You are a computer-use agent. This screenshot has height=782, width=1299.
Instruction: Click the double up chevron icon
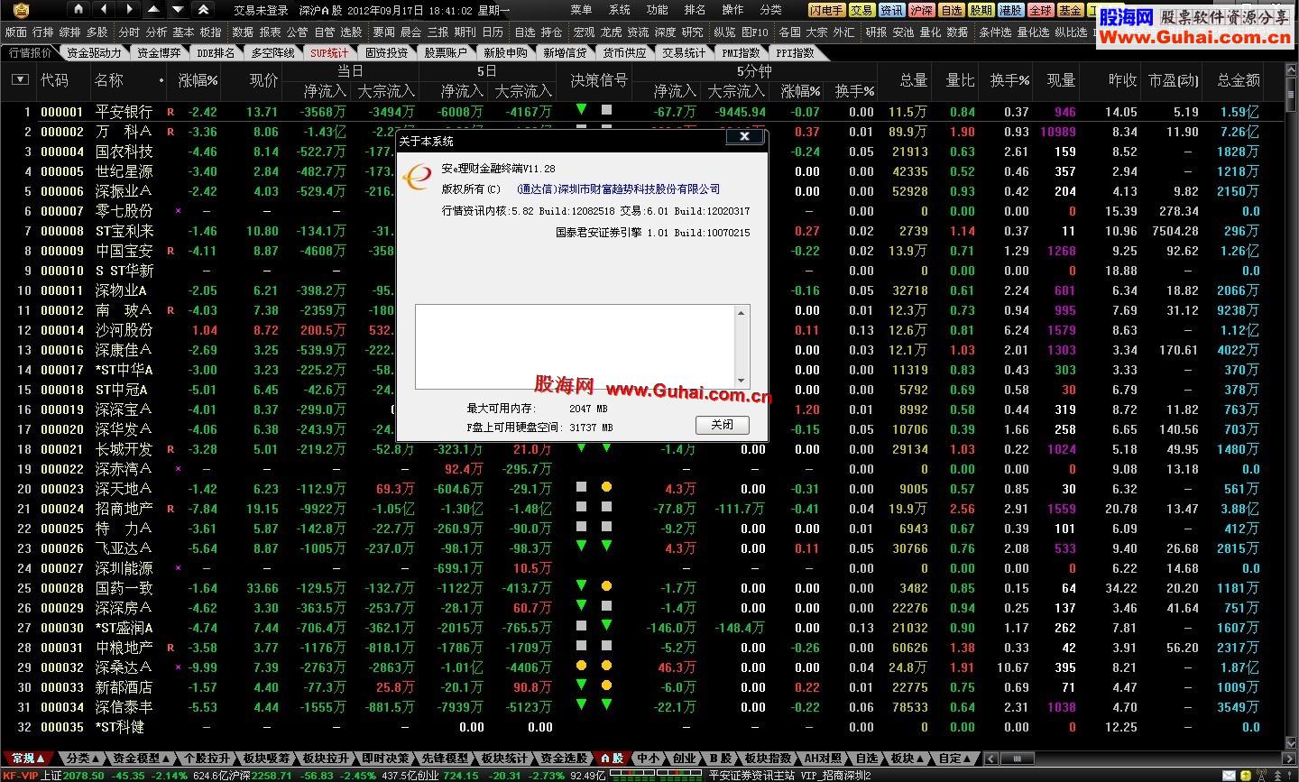tap(204, 9)
